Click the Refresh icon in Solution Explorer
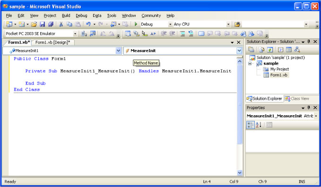The image size is (321, 187). point(270,50)
